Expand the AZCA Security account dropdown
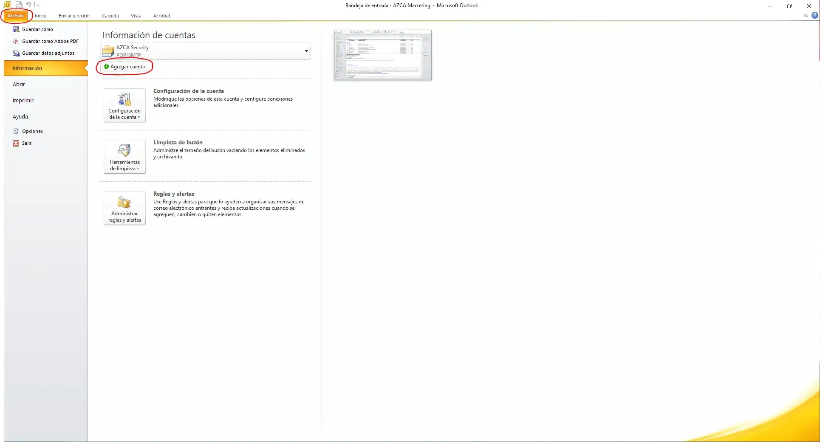820x442 pixels. click(306, 51)
